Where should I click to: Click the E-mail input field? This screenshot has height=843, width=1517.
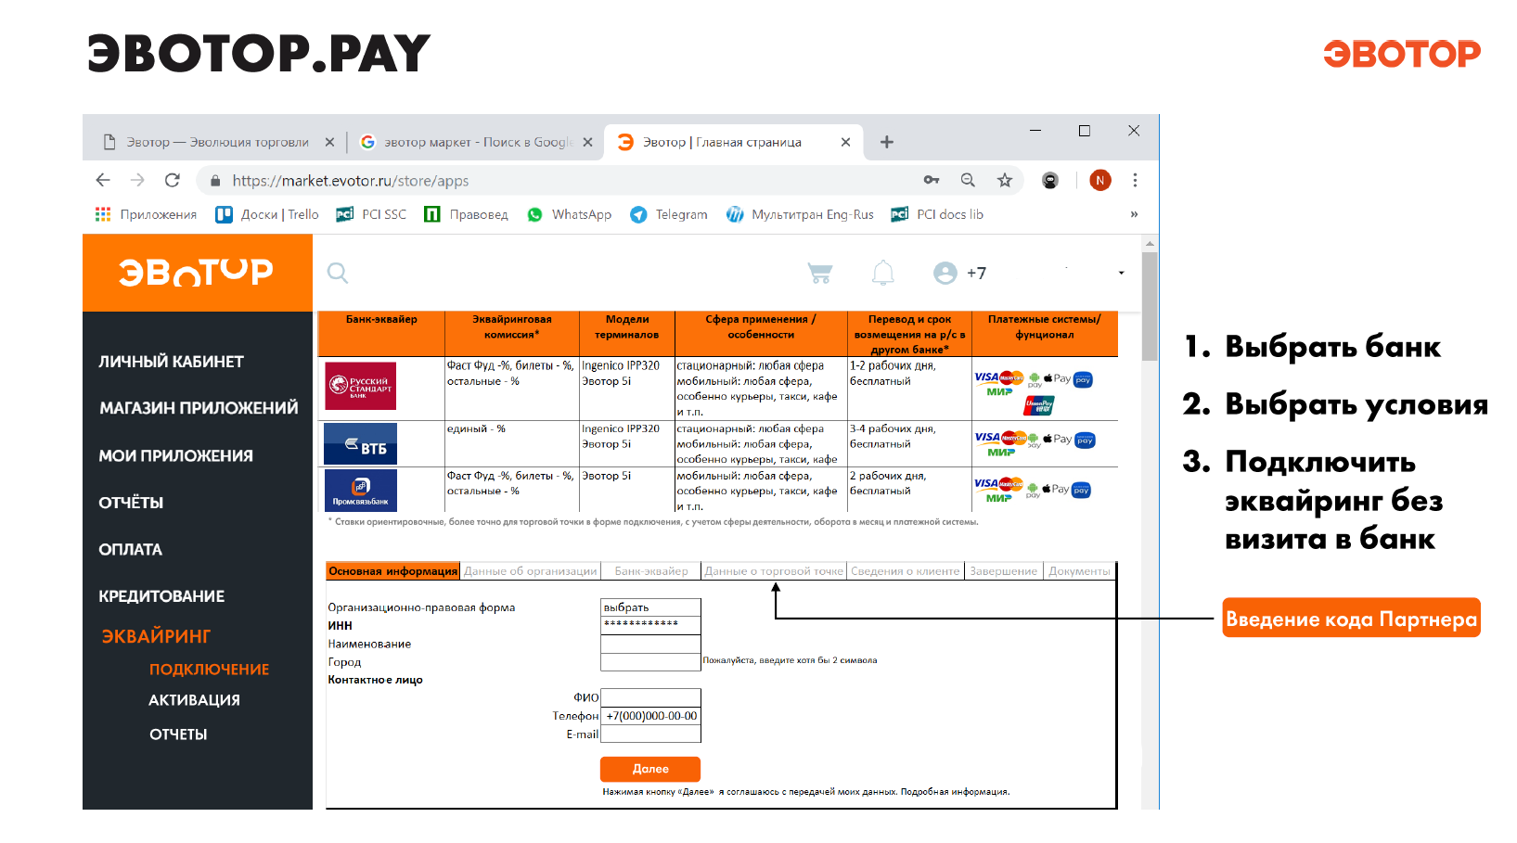[650, 734]
